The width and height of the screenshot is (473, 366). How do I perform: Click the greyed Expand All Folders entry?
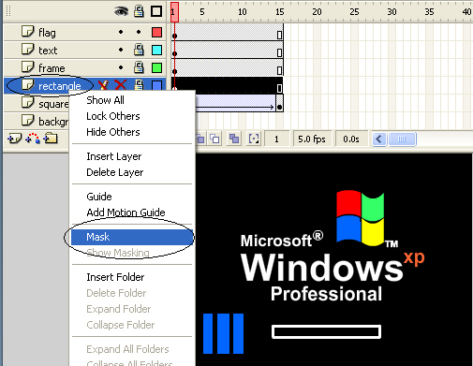(x=127, y=349)
